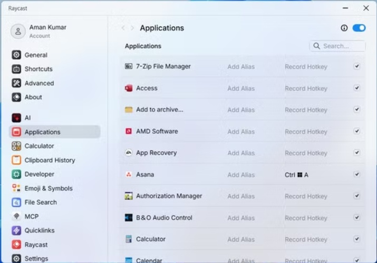Click the App Recovery app icon
Image resolution: width=377 pixels, height=263 pixels.
coord(129,153)
